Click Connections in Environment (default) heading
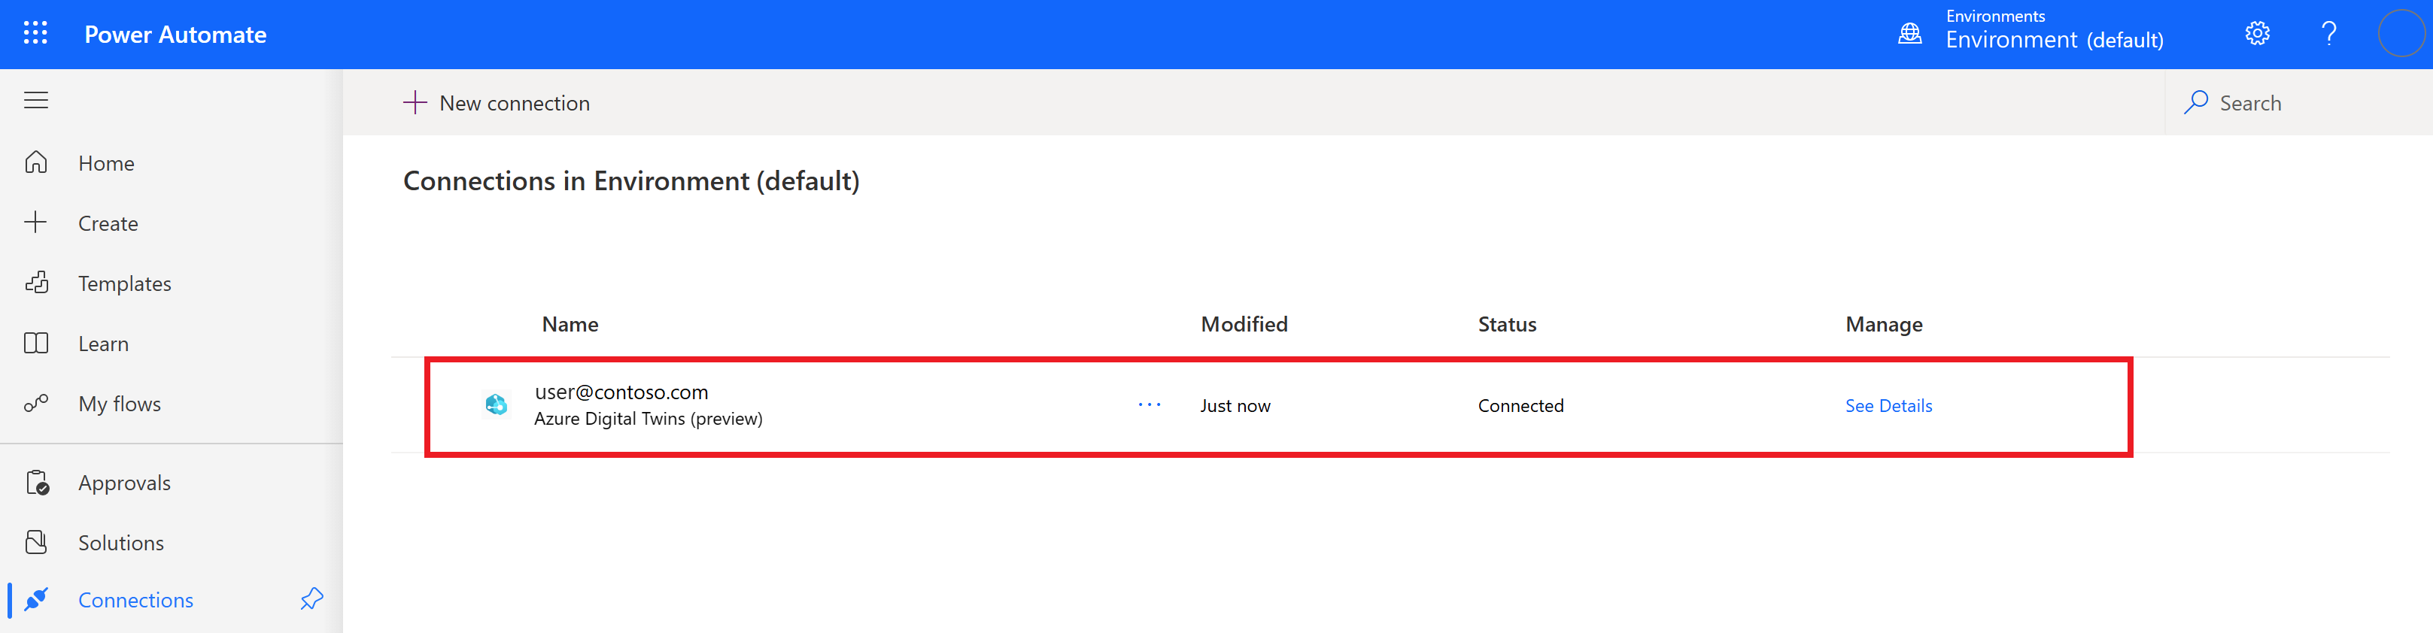Viewport: 2433px width, 633px height. 631,180
